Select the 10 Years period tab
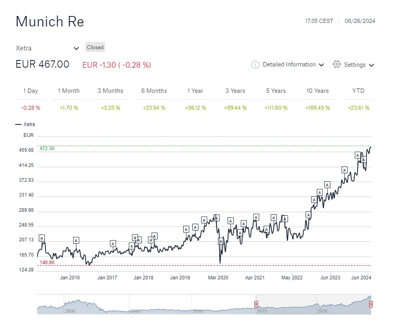The width and height of the screenshot is (400, 329). (x=318, y=91)
